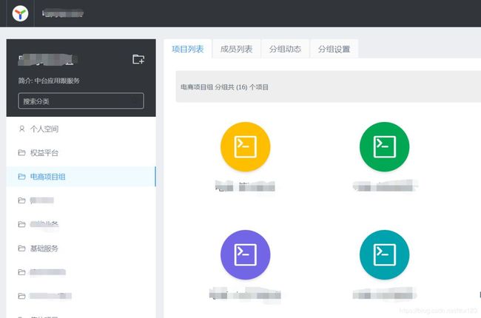
Task: Switch to the 成员列表 tab
Action: 236,49
